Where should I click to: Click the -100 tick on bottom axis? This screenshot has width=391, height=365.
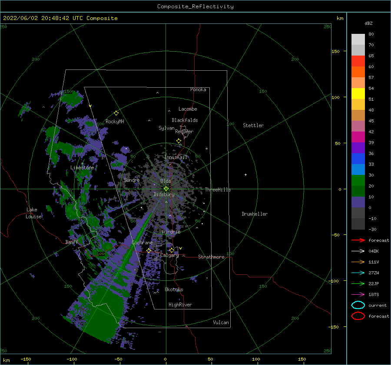(x=72, y=359)
